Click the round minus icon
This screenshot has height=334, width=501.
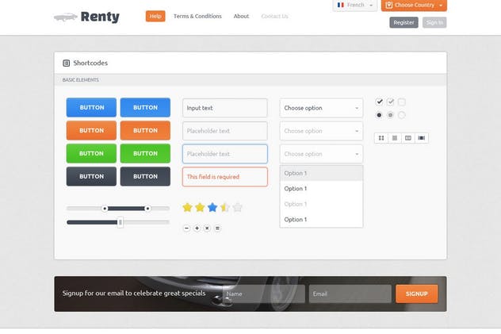[186, 228]
